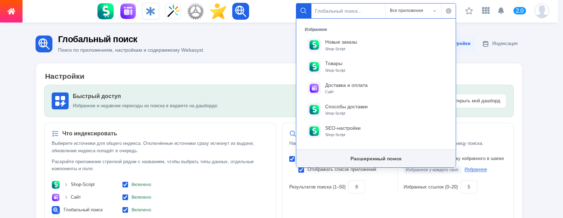The height and width of the screenshot is (218, 563).
Task: Toggle Включено checkbox for Глобальный поиск
Action: [x=125, y=210]
